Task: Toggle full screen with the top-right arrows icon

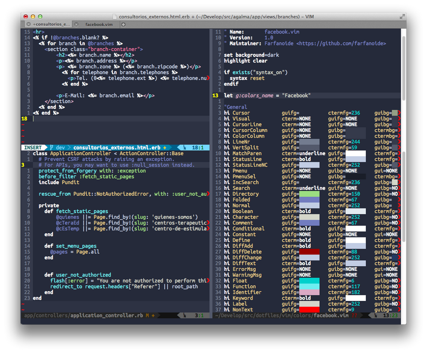Action: coord(401,16)
